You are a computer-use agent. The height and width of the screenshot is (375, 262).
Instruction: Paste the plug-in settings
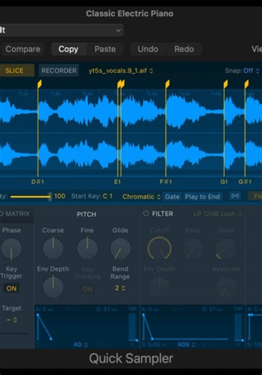tap(105, 49)
